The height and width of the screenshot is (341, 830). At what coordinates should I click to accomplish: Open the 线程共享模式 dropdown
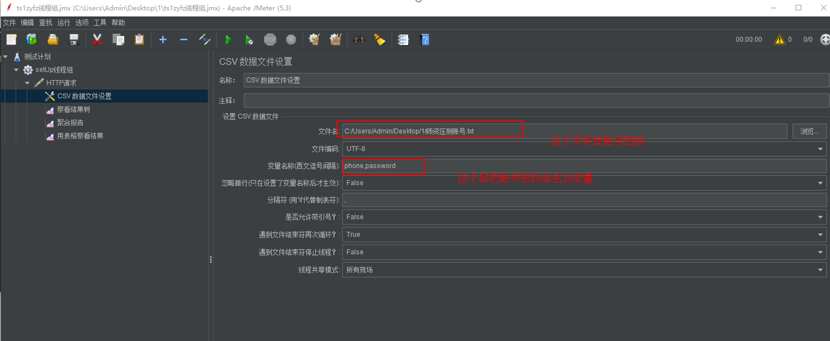point(585,270)
